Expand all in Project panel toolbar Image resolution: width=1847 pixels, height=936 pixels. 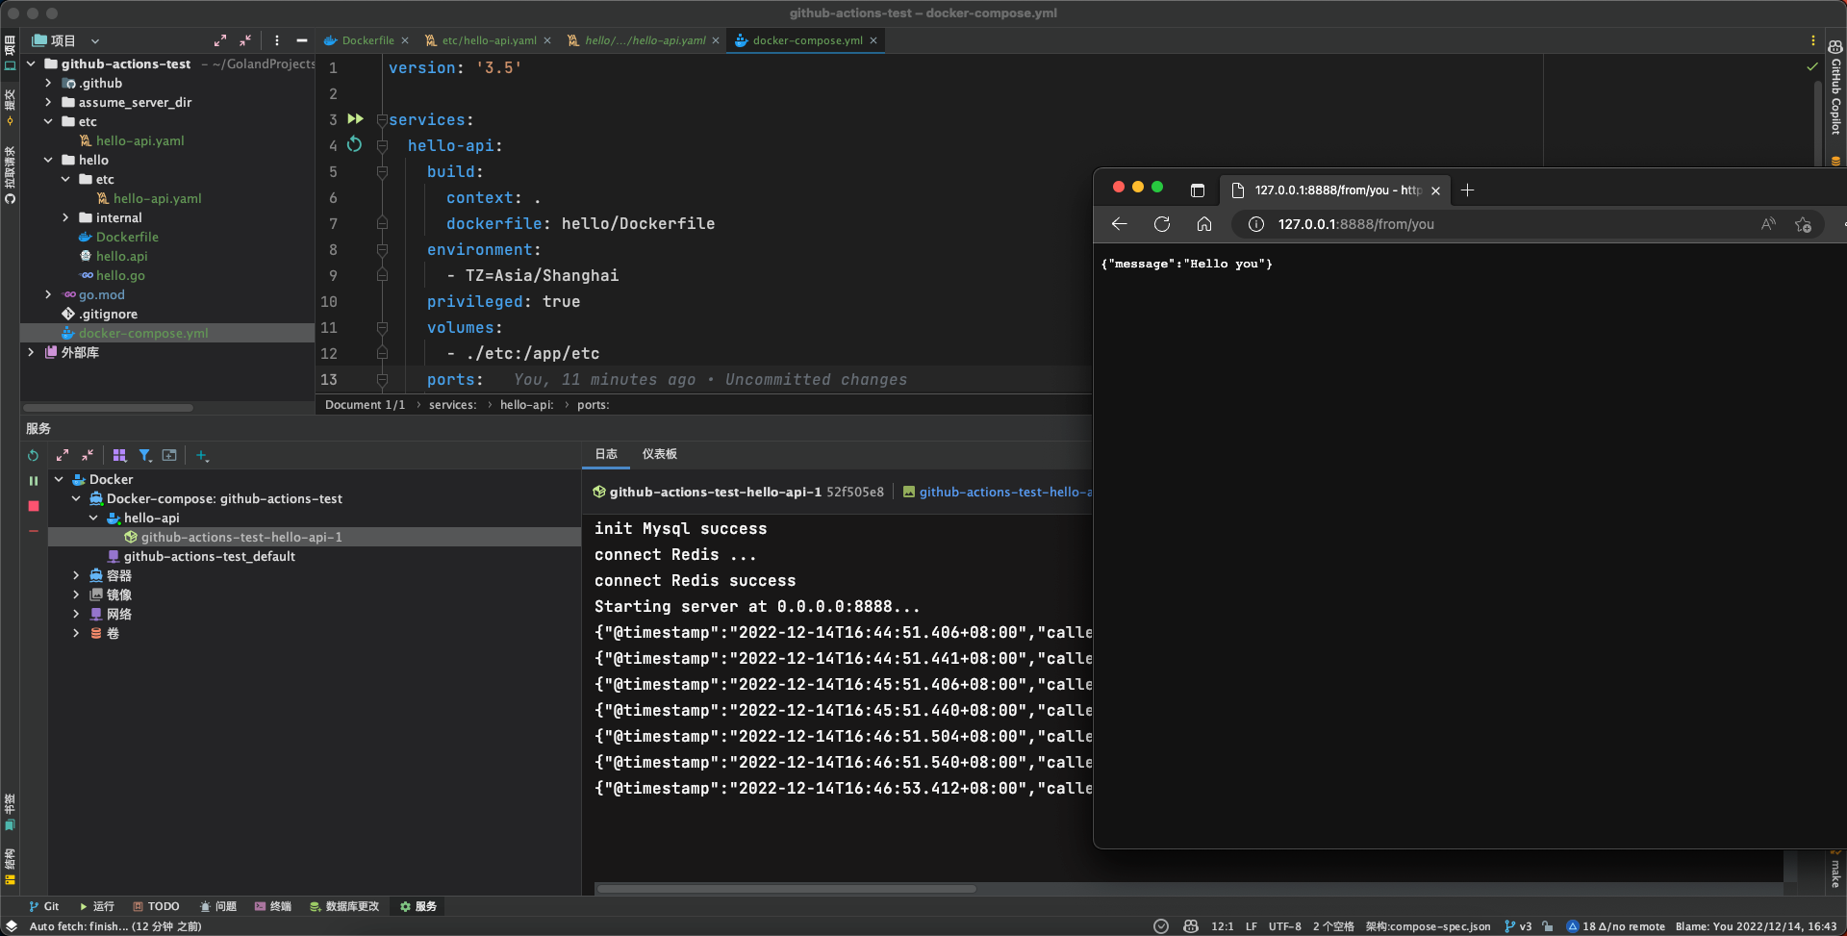(x=220, y=40)
